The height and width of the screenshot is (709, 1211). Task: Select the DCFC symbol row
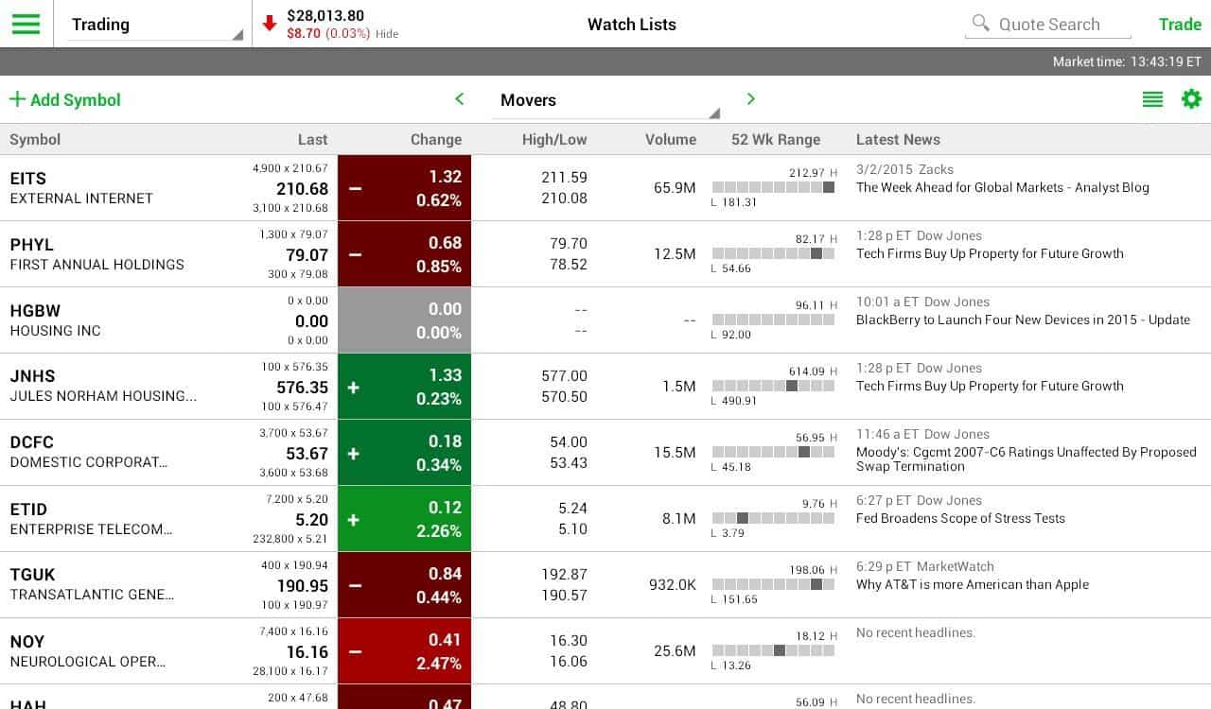pyautogui.click(x=605, y=453)
